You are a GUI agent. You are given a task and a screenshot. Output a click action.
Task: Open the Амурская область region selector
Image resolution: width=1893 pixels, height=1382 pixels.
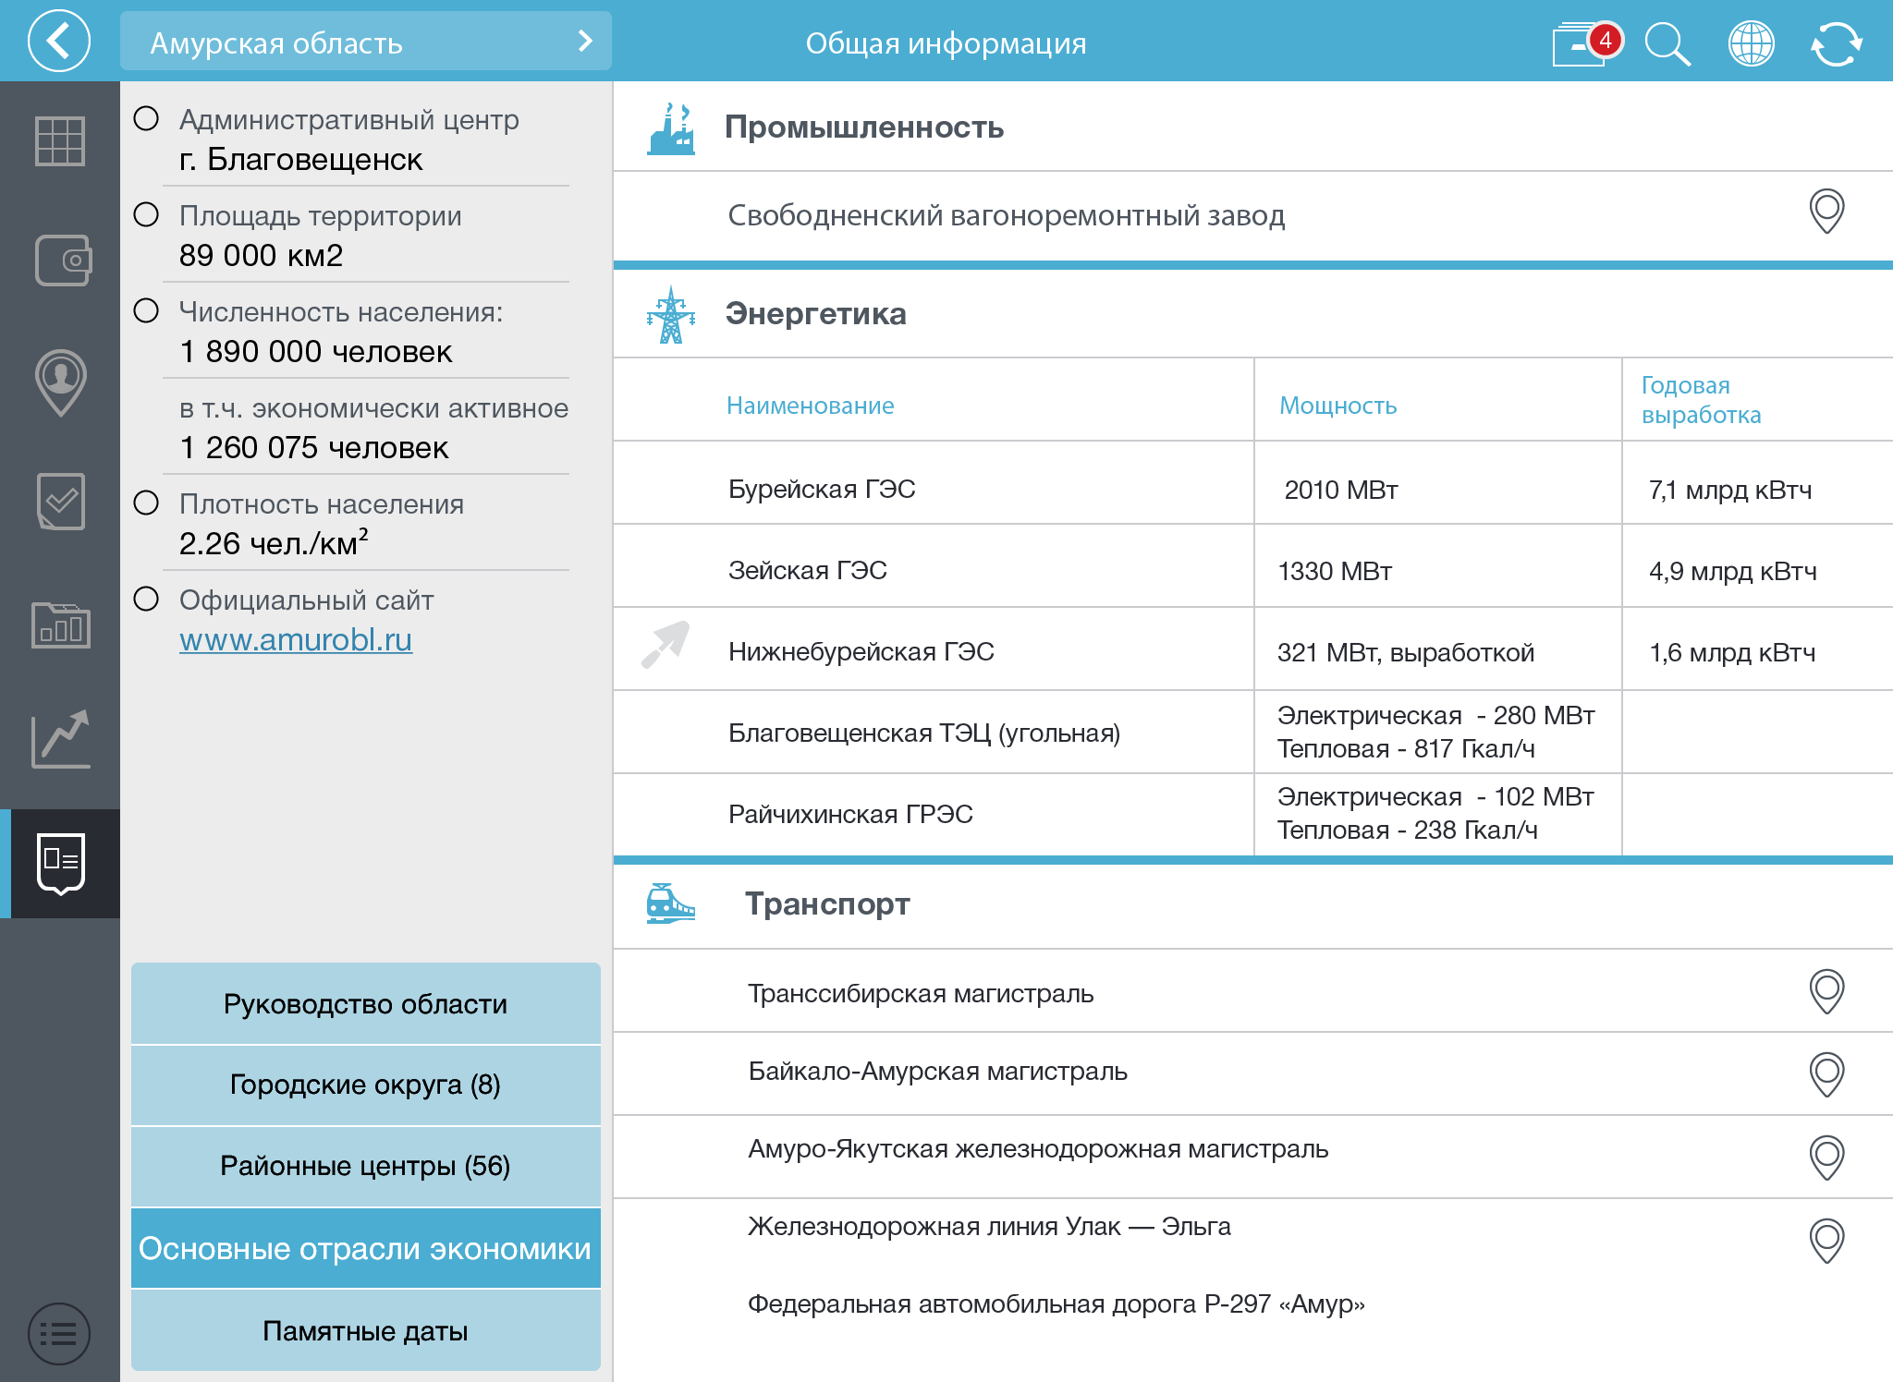[366, 41]
